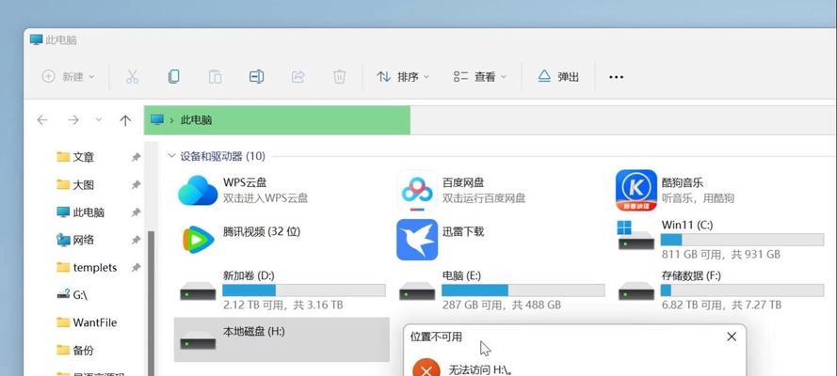The height and width of the screenshot is (376, 837).
Task: Click the 新加卷 (D:) usage bar
Action: 304,290
